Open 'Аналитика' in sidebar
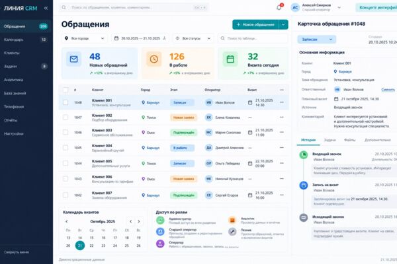The width and height of the screenshot is (397, 264). [x=26, y=80]
